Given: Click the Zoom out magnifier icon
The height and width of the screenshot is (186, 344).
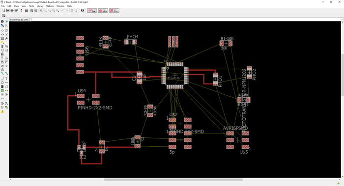Looking at the screenshot, I should point(49,10).
